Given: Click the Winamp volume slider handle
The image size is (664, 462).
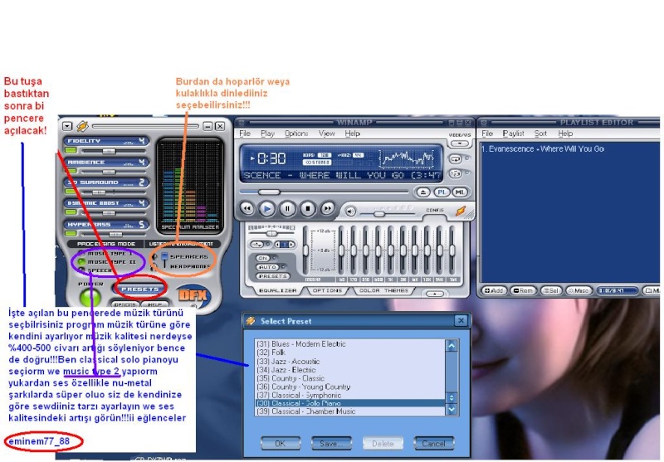Looking at the screenshot, I should [379, 214].
